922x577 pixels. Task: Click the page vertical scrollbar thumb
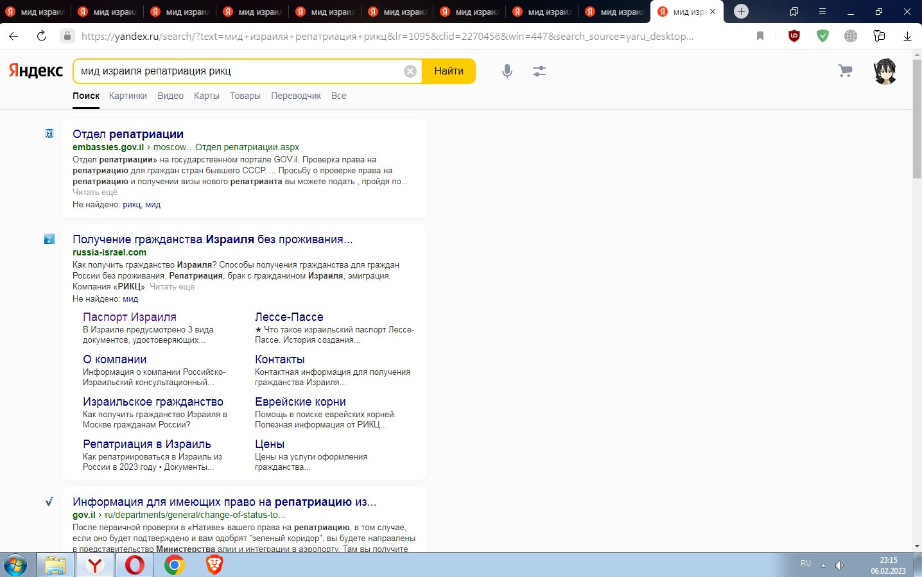[917, 119]
